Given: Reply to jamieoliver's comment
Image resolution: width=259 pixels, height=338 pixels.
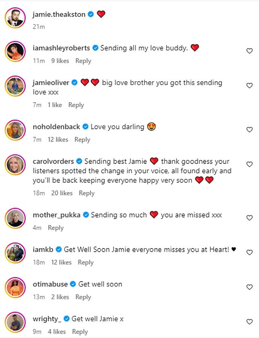Looking at the screenshot, I should coord(76,105).
